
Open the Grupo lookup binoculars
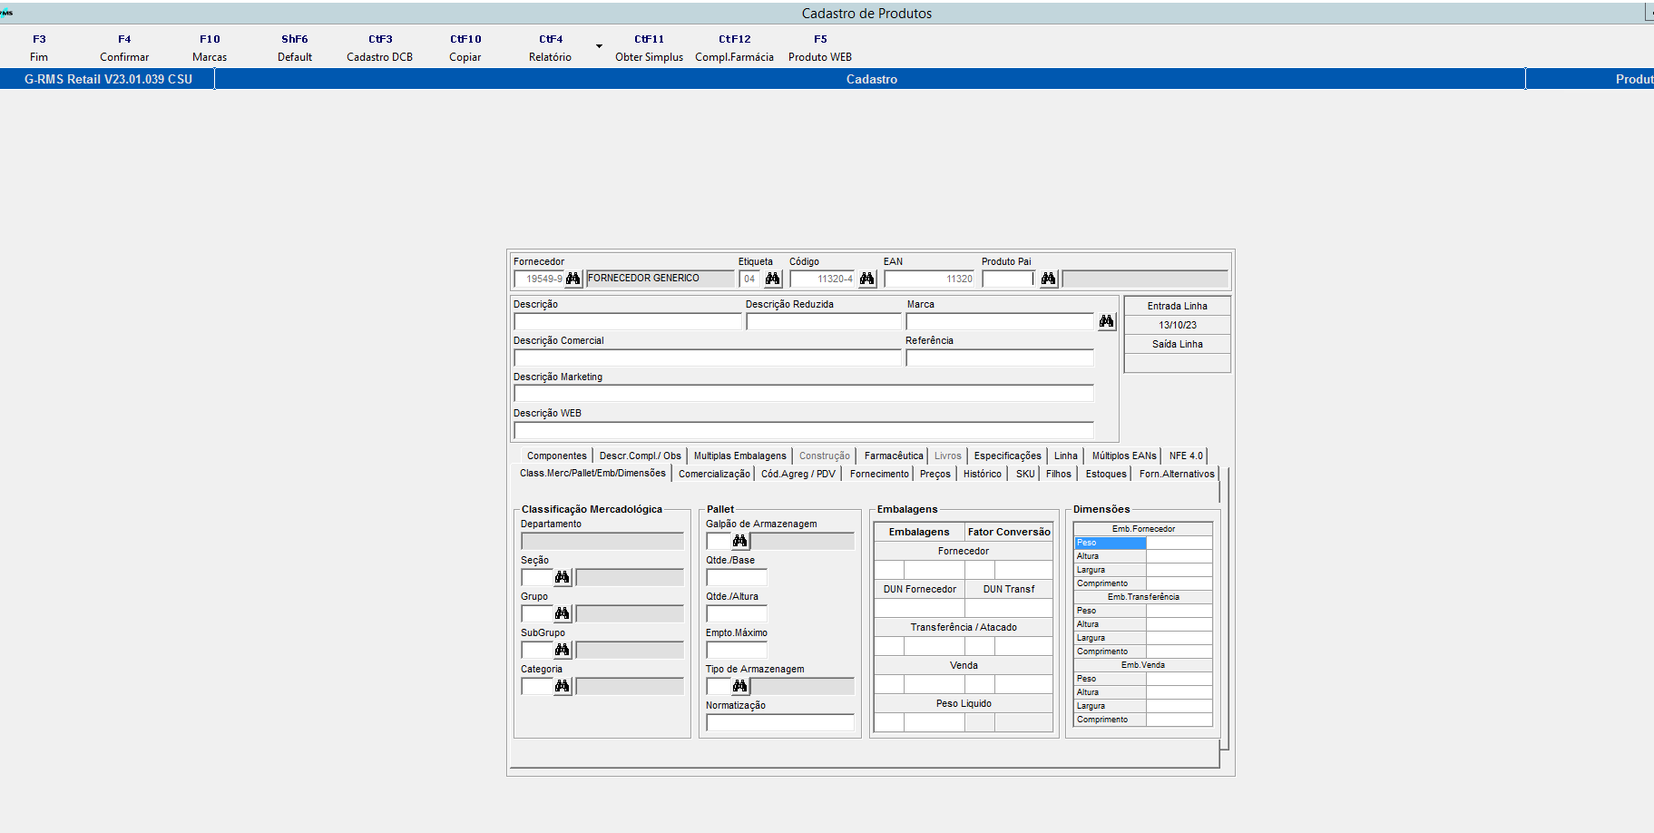(562, 613)
